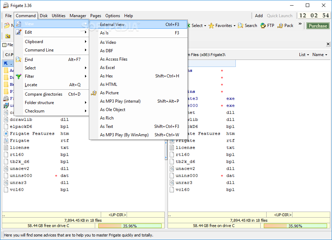Click the splitter handle between panels
332x240 pixels.
[166, 150]
